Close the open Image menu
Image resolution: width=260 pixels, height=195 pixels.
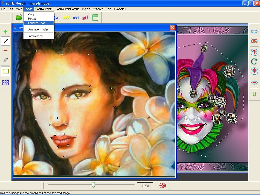[28, 9]
